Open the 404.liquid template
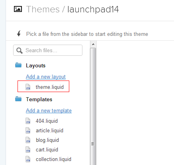This screenshot has height=165, width=174. tap(47, 121)
